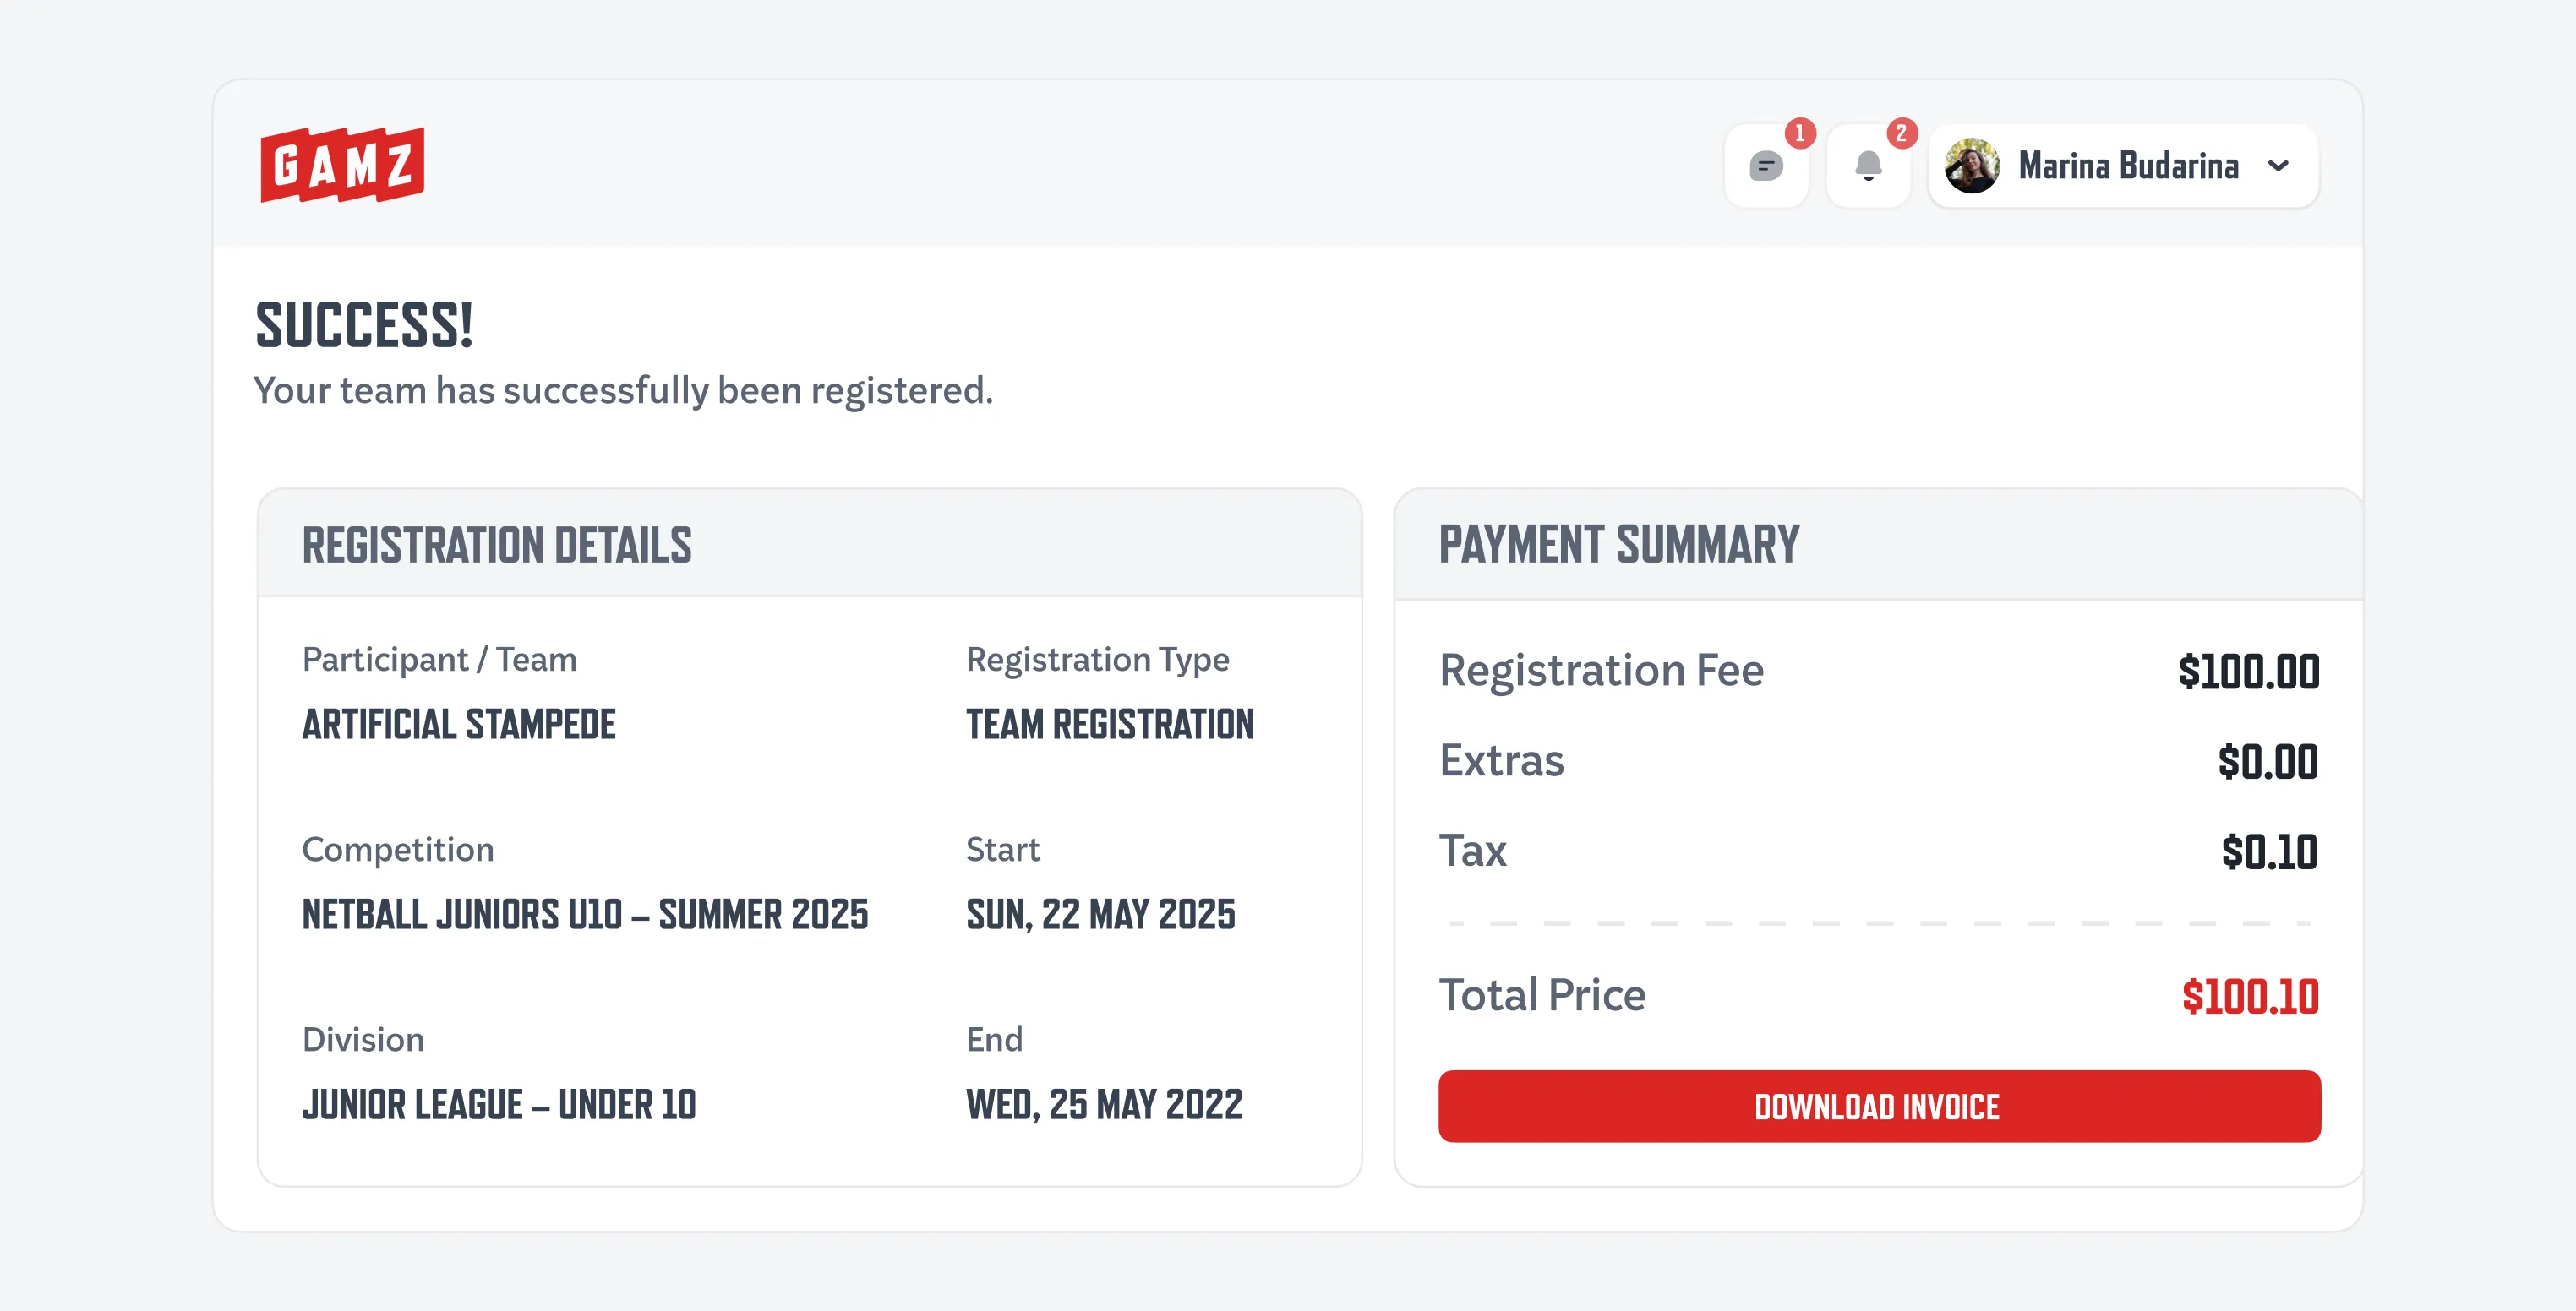Click the GAMZ logo

tap(342, 165)
